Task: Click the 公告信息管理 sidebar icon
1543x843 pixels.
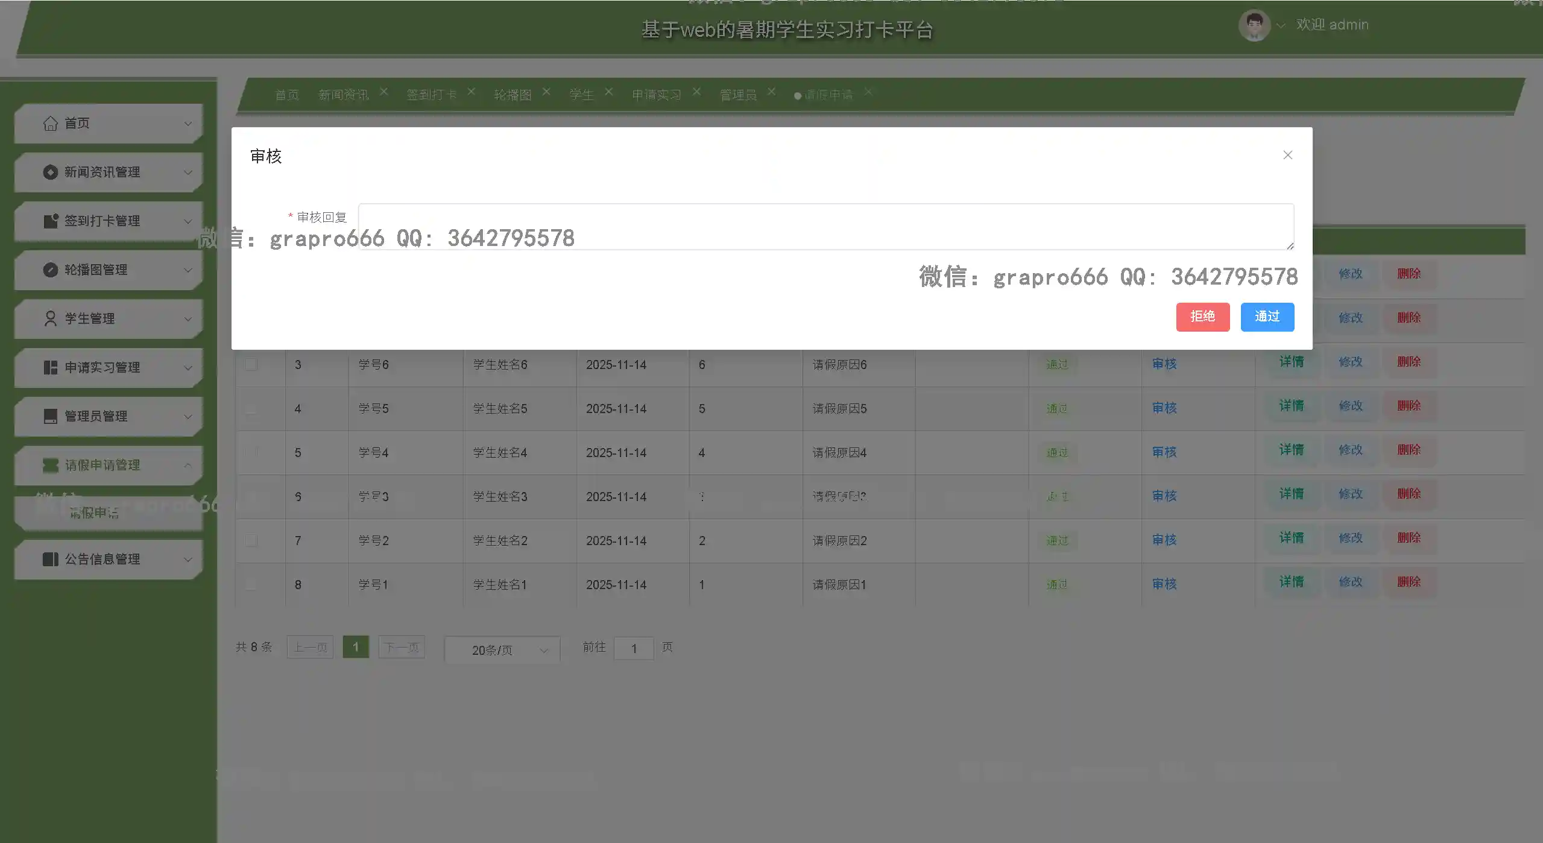Action: pos(51,559)
